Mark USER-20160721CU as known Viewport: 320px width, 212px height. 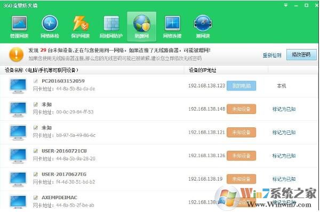point(284,156)
